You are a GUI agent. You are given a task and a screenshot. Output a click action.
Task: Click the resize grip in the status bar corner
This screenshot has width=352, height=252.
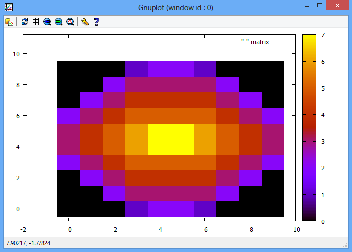345,246
